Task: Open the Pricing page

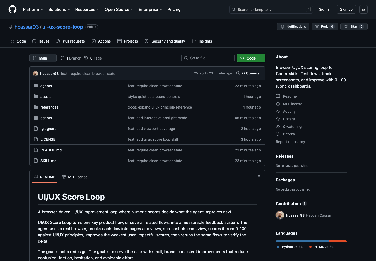Action: (x=174, y=9)
